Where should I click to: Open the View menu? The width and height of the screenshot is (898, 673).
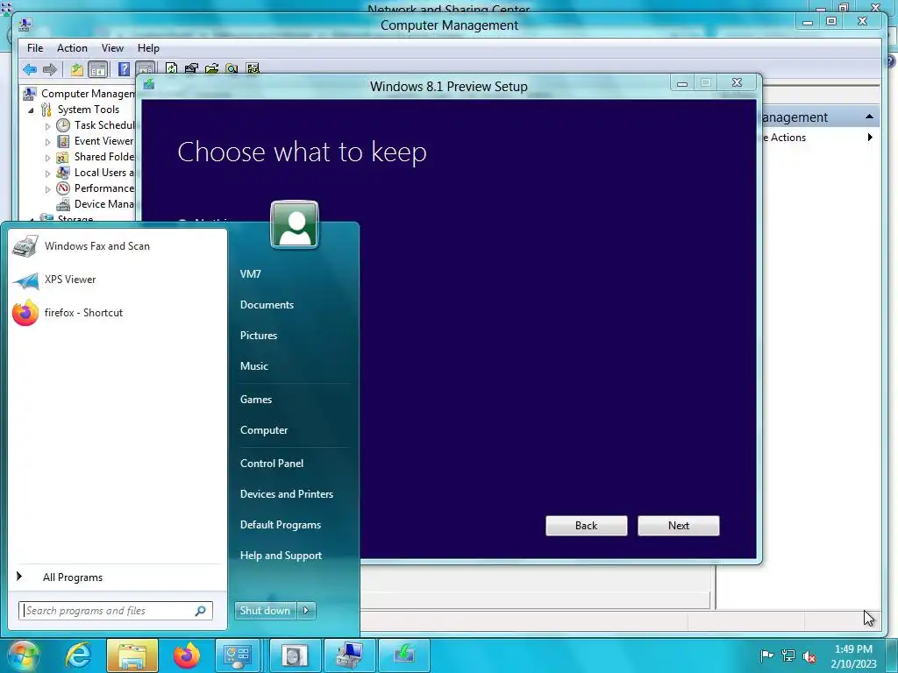112,48
